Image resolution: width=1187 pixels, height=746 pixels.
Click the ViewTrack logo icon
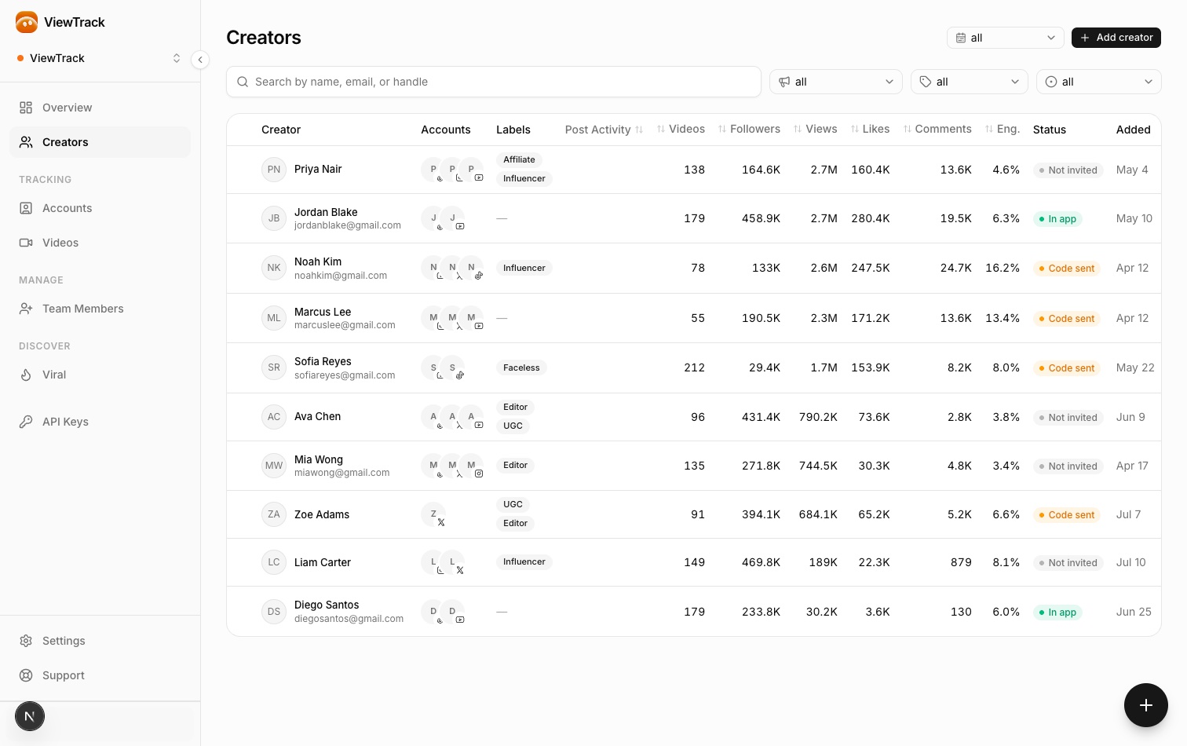coord(27,22)
